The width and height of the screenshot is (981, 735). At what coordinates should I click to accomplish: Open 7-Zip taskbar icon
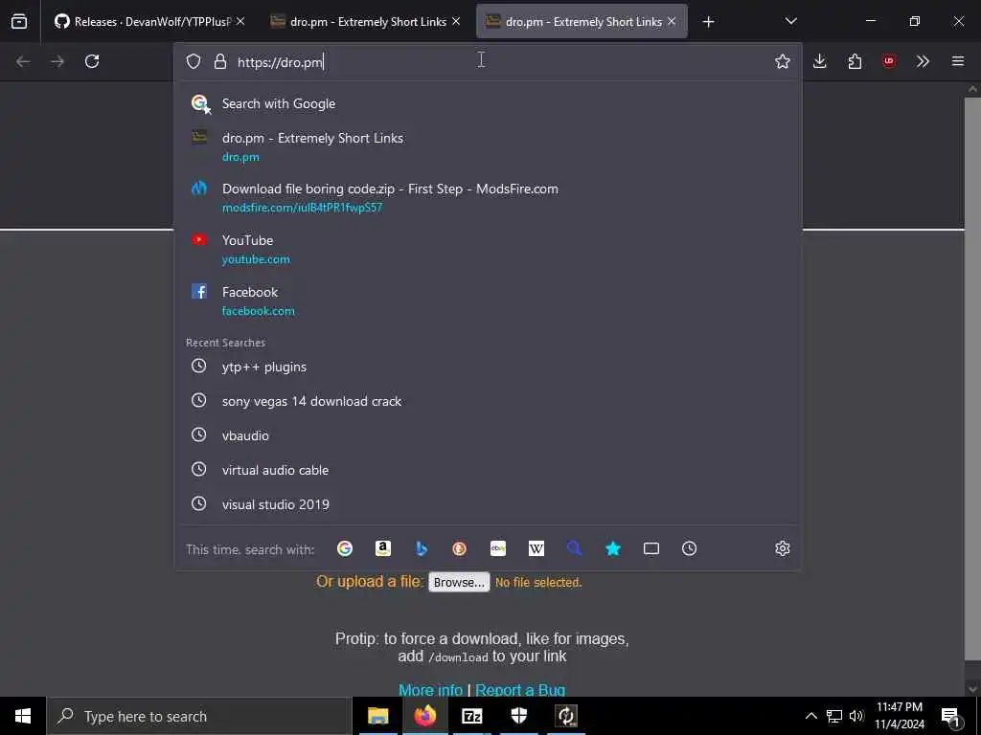pyautogui.click(x=471, y=716)
